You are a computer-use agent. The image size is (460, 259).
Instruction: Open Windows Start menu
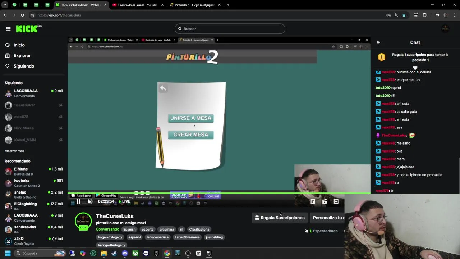tap(8, 253)
